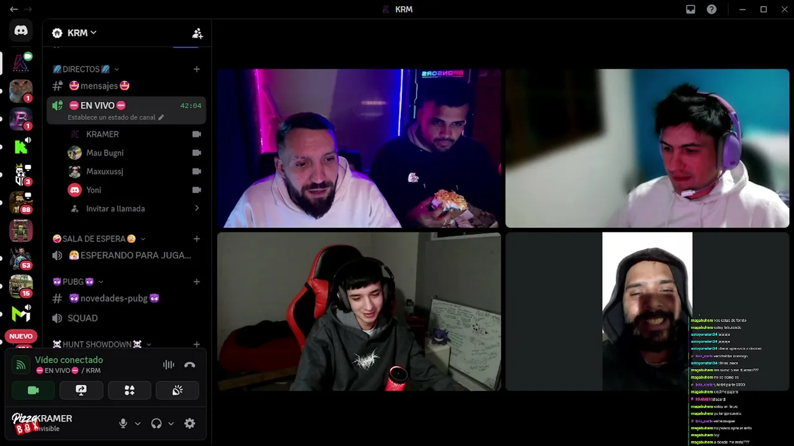This screenshot has height=446, width=794.
Task: Create a channel in SALA DE ESPERA
Action: click(x=197, y=238)
